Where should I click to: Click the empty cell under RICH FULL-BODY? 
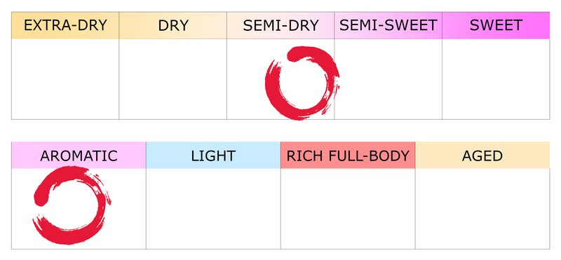click(348, 209)
